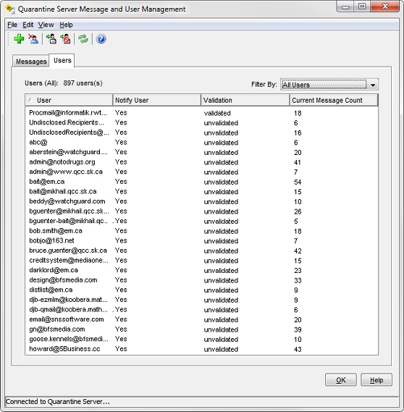The width and height of the screenshot is (404, 412).
Task: Open the Edit menu
Action: pyautogui.click(x=28, y=25)
